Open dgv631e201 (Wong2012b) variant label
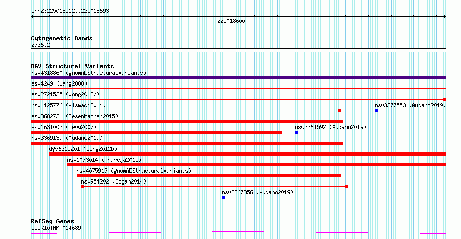The image size is (461, 239). pos(83,149)
